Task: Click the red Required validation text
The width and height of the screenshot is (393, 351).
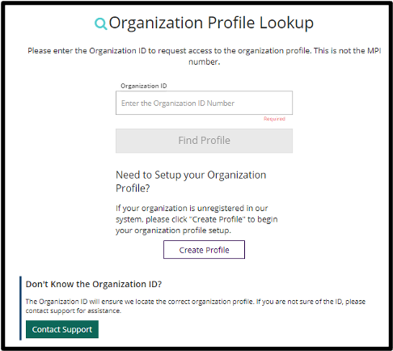Action: click(x=274, y=119)
